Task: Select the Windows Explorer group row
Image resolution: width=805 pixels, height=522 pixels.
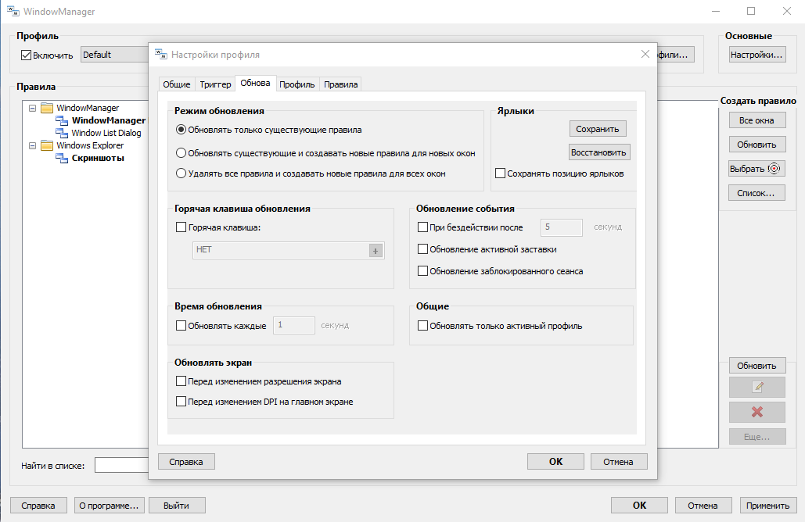Action: click(x=90, y=145)
